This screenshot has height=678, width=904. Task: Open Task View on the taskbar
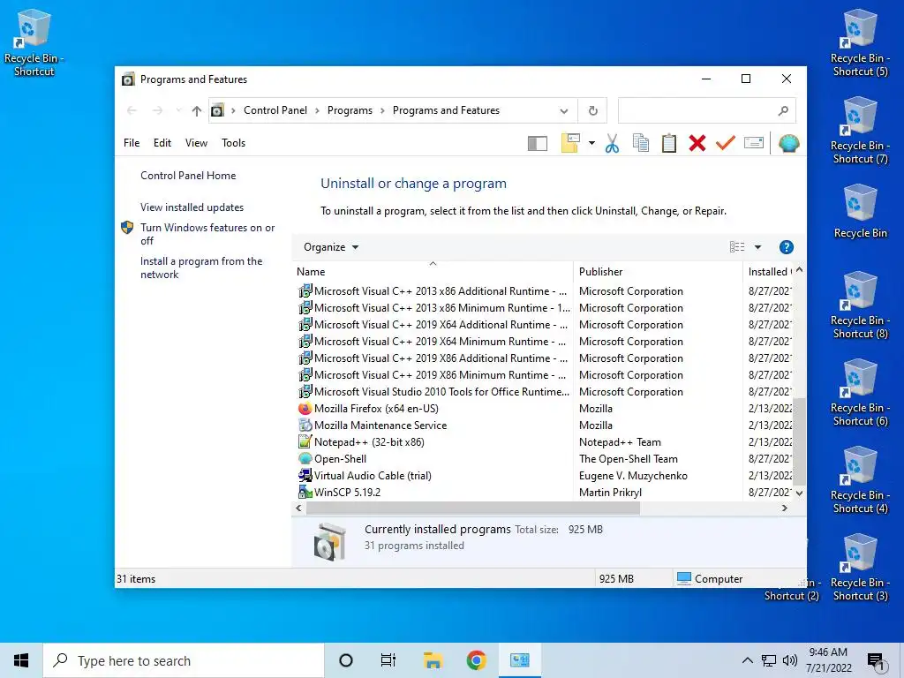(388, 660)
